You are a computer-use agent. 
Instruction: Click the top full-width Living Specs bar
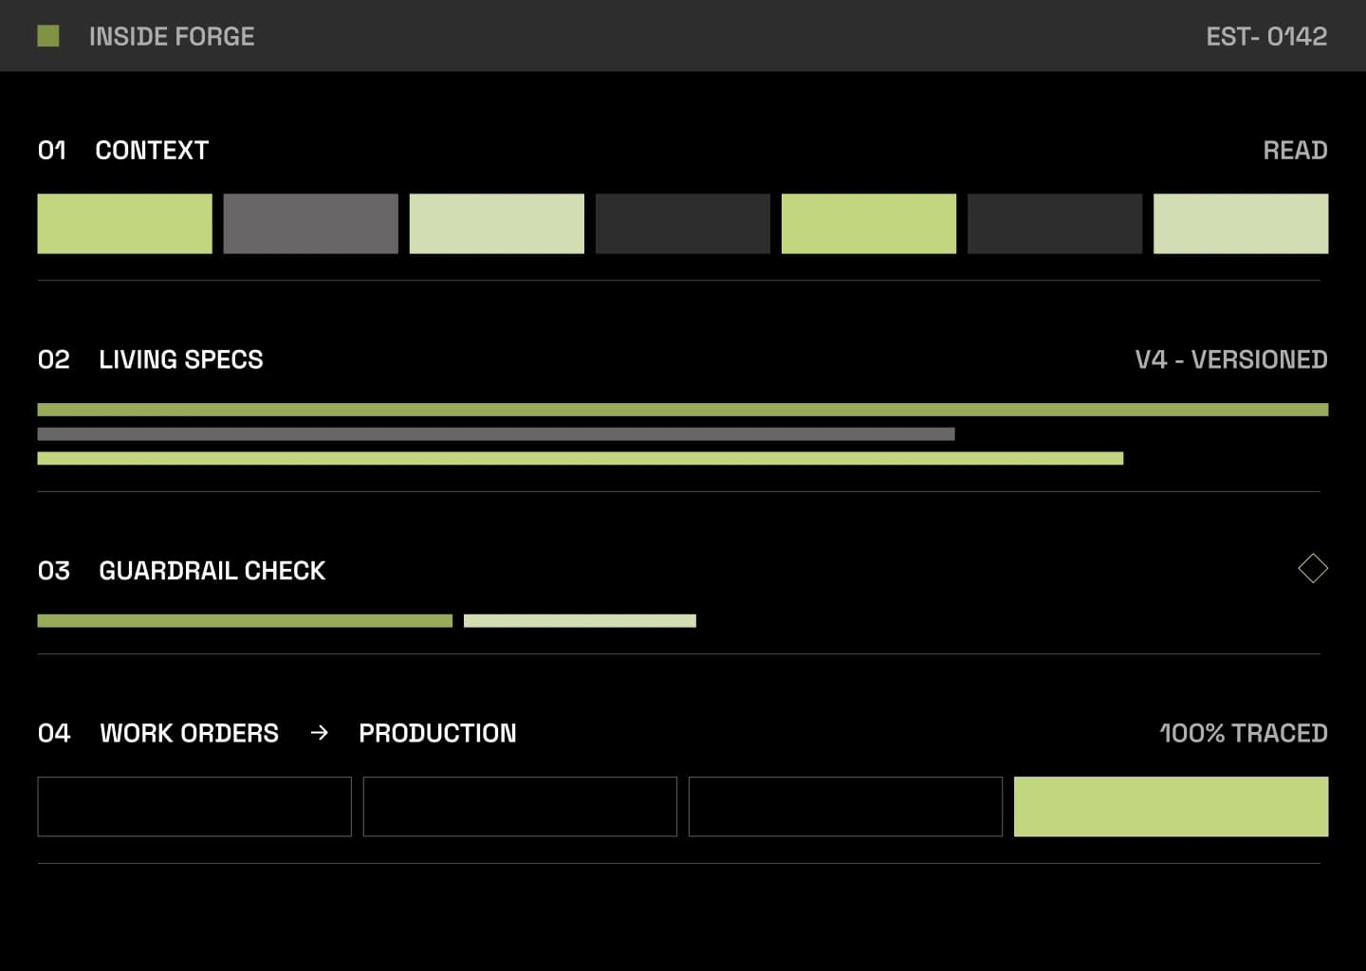pos(683,410)
